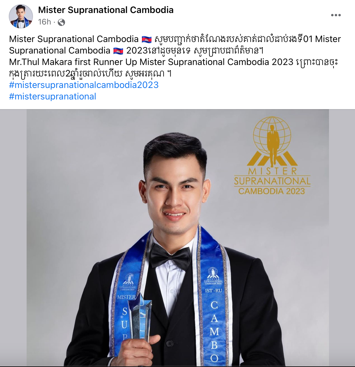355x367 pixels.
Task: Click the 16h post timestamp
Action: pyautogui.click(x=44, y=22)
